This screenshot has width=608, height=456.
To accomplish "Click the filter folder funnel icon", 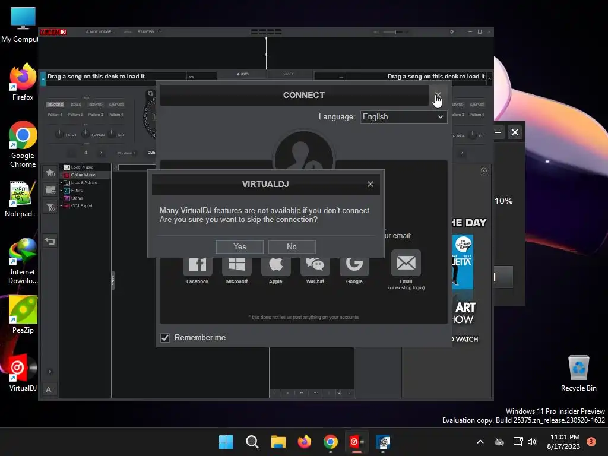I will (x=50, y=207).
